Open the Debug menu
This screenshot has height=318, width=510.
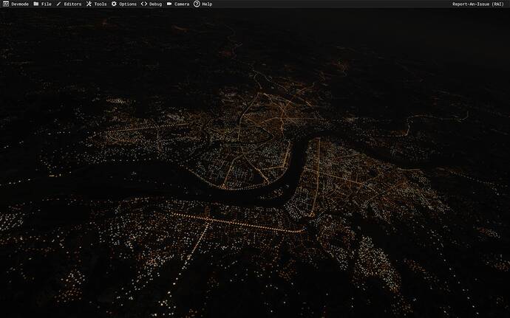[x=152, y=4]
